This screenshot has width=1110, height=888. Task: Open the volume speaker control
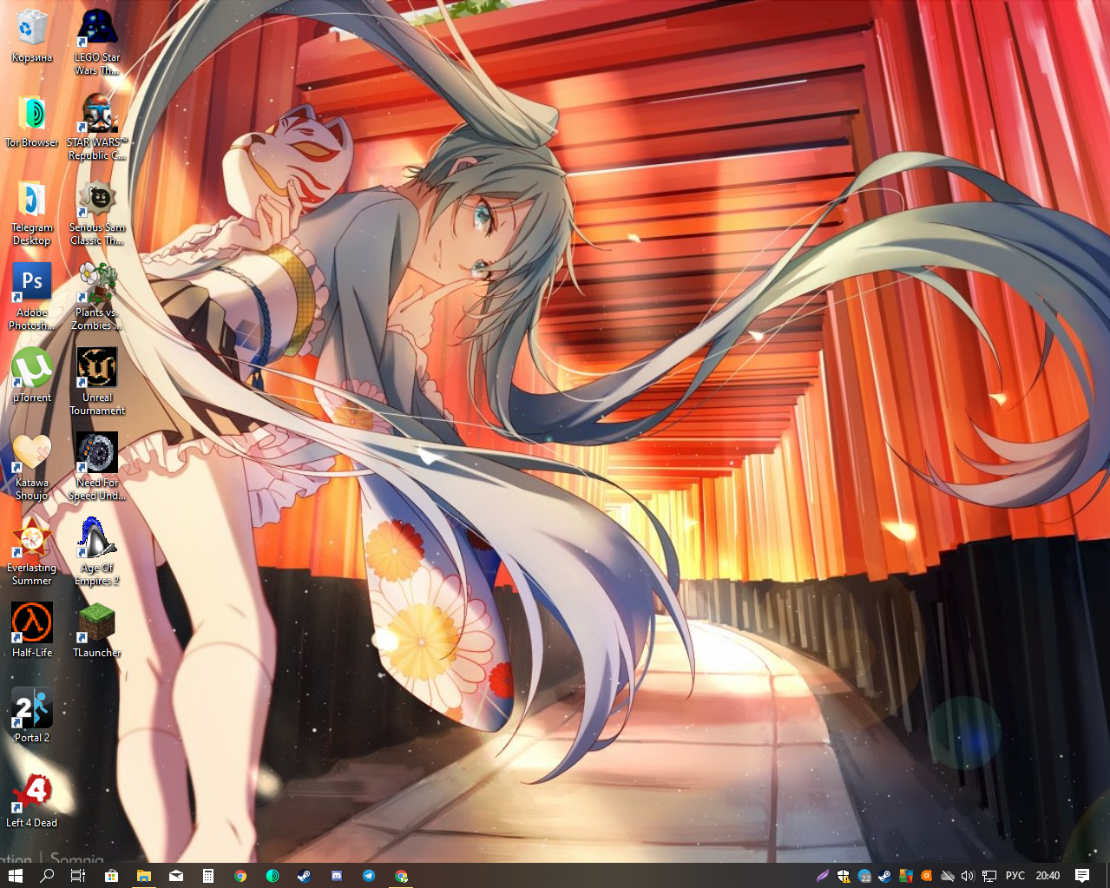tap(968, 876)
